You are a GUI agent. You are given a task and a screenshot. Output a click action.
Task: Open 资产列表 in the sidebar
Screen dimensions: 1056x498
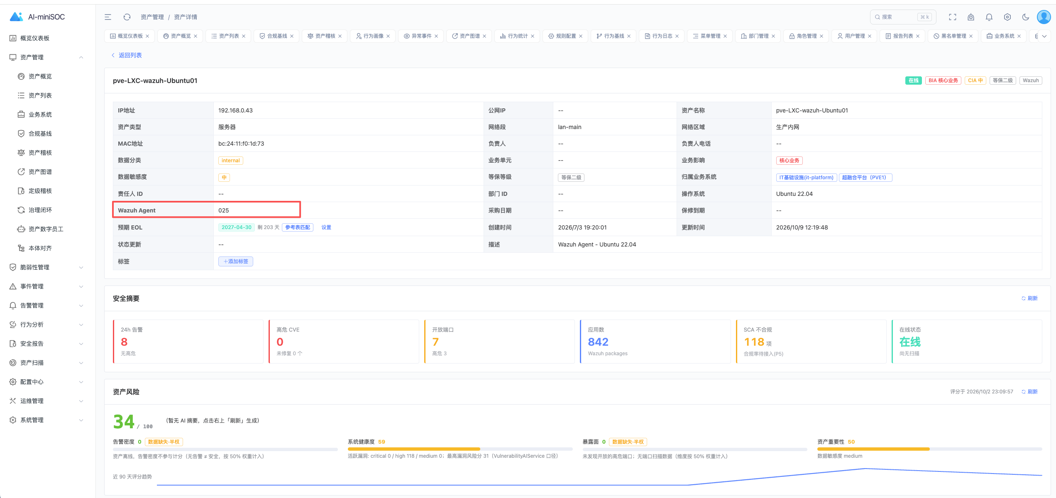40,95
